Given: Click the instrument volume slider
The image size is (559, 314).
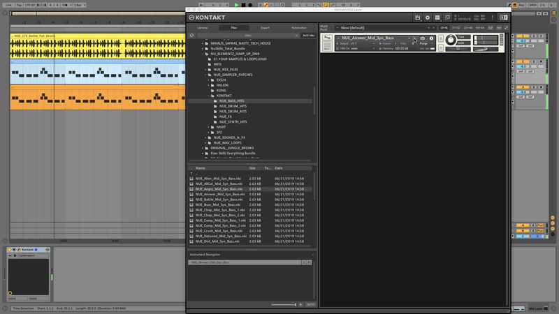Looking at the screenshot, I should 486,49.
